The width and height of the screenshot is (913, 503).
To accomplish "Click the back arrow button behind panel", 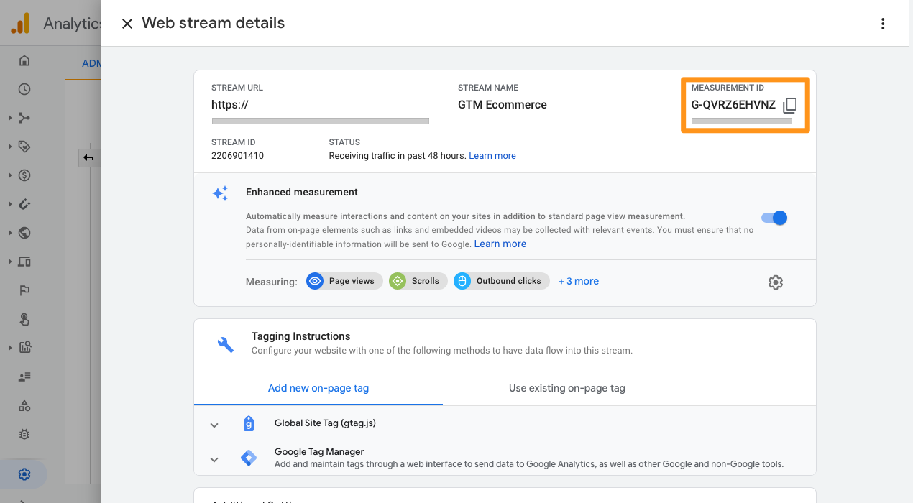I will coord(88,157).
